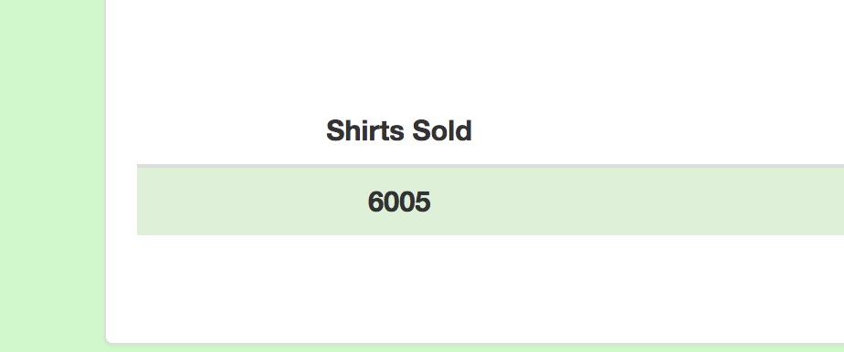This screenshot has height=352, width=844.
Task: Click the last digit 5 of 6005
Action: 423,202
